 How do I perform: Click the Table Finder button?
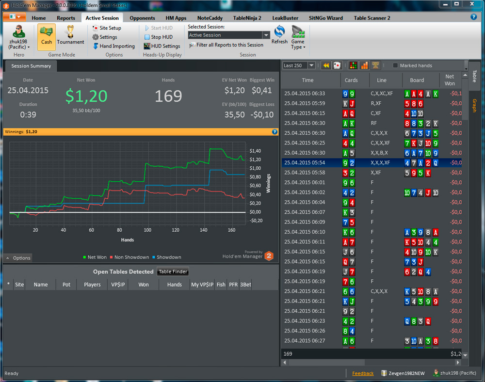(173, 271)
